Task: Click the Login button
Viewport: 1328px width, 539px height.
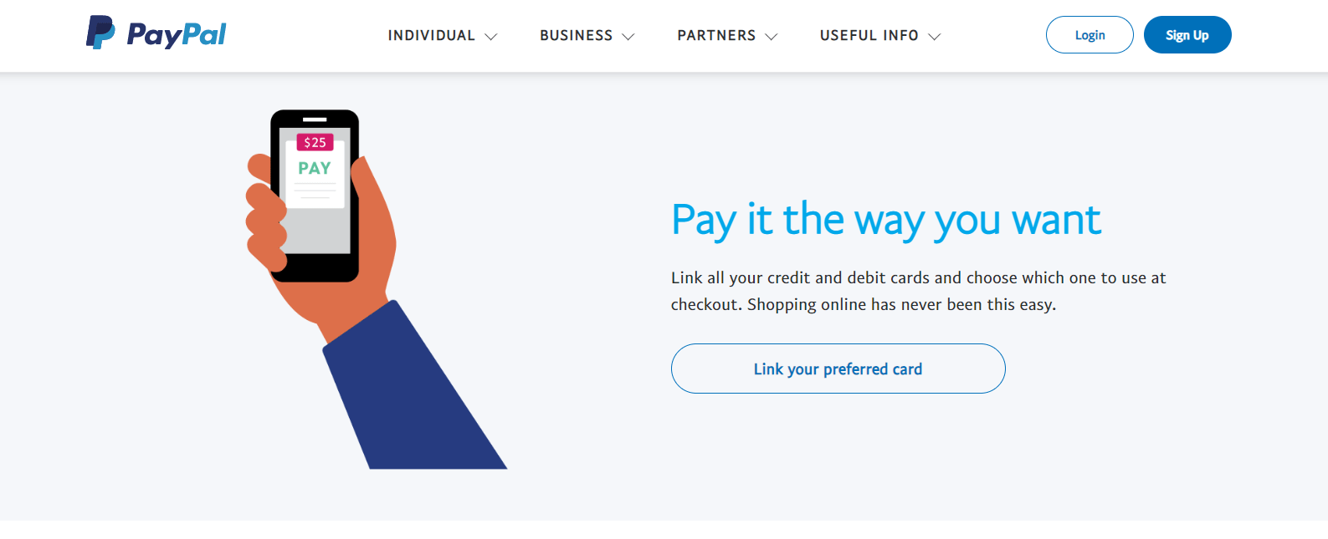Action: (x=1090, y=35)
